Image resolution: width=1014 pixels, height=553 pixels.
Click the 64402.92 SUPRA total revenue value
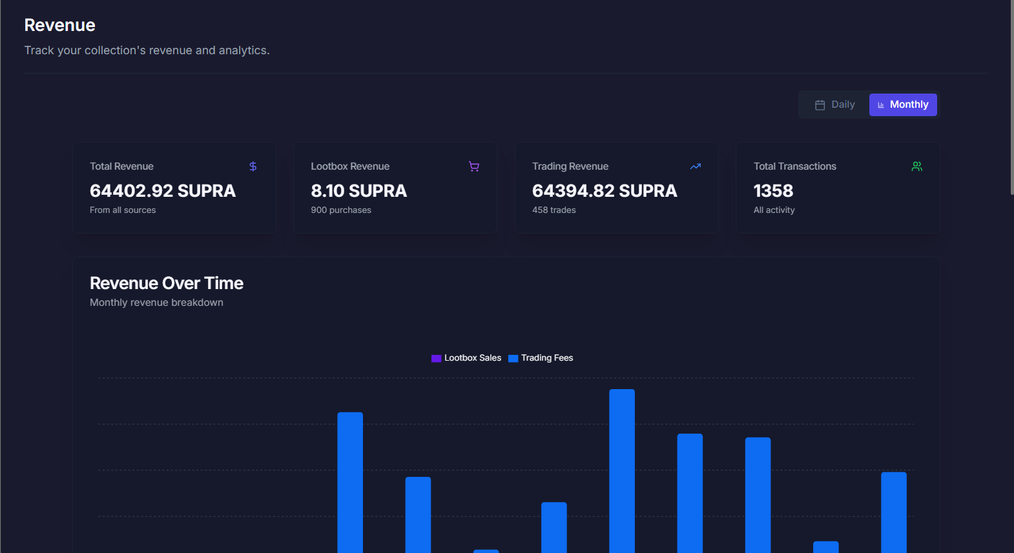tap(163, 191)
